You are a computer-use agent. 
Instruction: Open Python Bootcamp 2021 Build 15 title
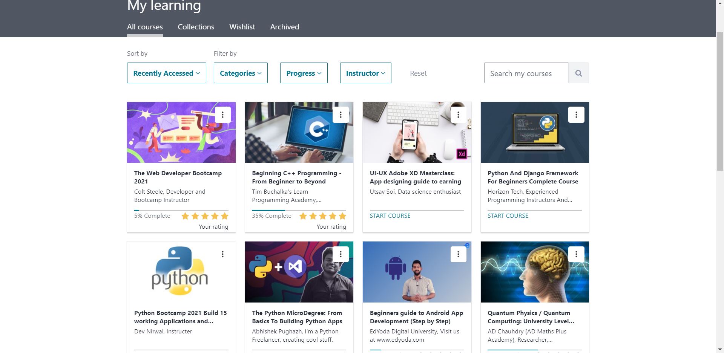pyautogui.click(x=181, y=317)
